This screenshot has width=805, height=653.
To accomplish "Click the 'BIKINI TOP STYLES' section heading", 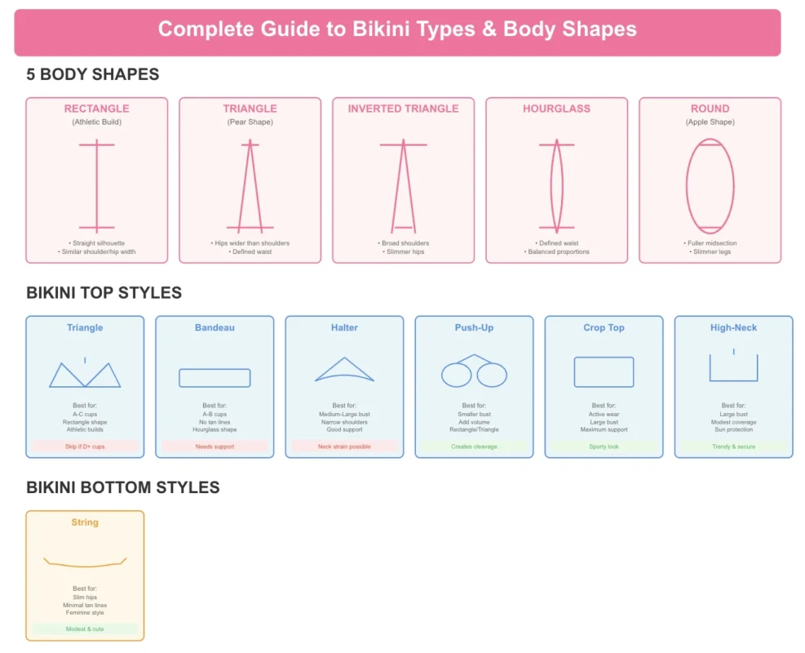I will (x=104, y=293).
